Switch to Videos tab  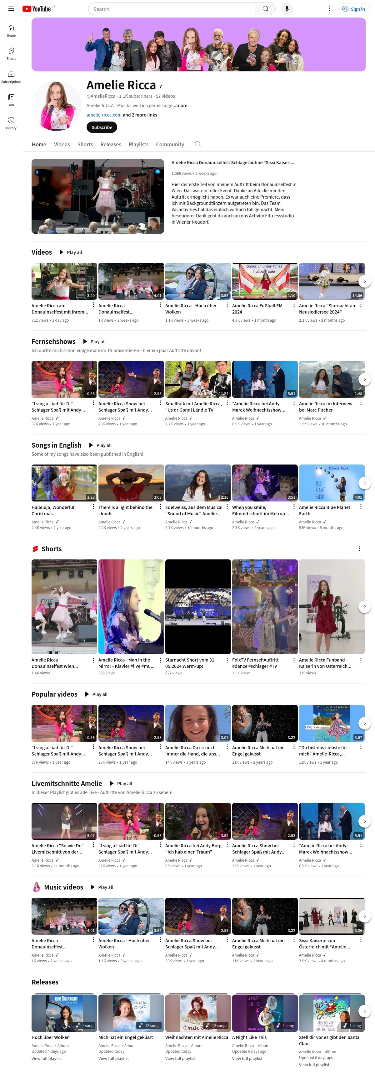tap(62, 144)
